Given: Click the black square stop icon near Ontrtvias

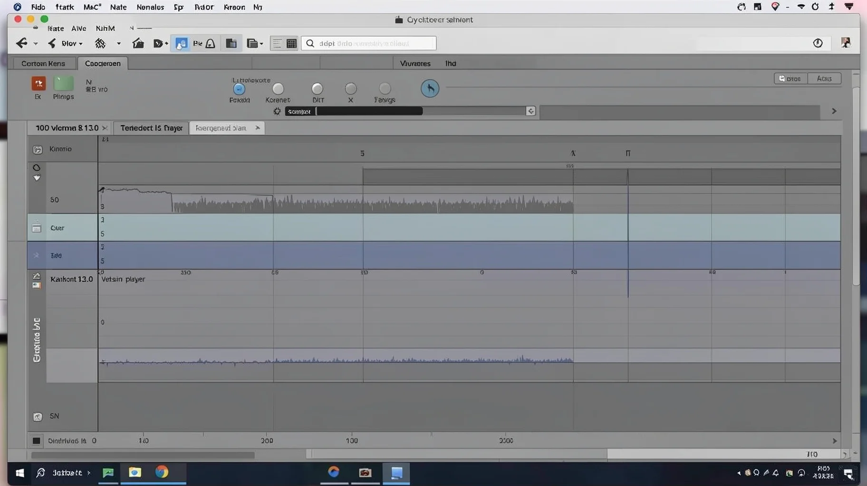Looking at the screenshot, I should tap(36, 441).
